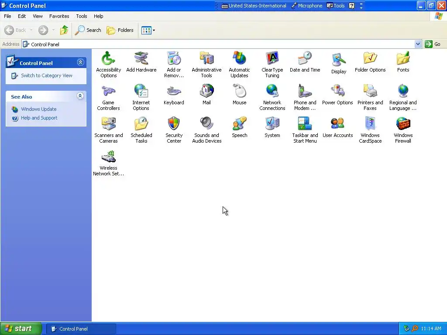This screenshot has width=447, height=335.
Task: Open the Back button history arrow
Action: [31, 30]
